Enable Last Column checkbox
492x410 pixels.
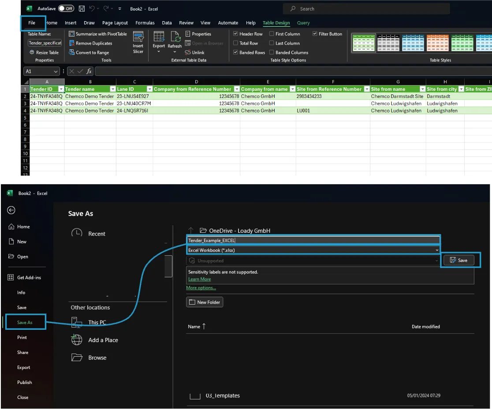(x=272, y=43)
